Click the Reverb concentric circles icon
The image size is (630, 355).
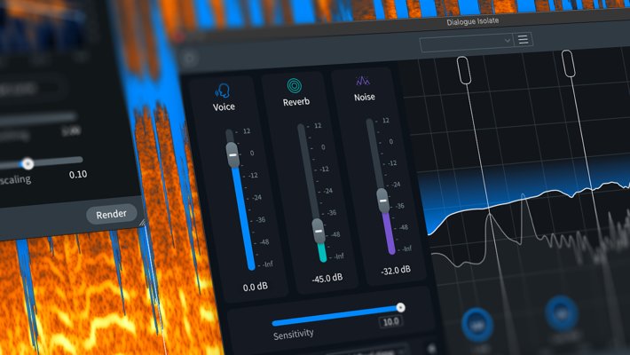[295, 86]
